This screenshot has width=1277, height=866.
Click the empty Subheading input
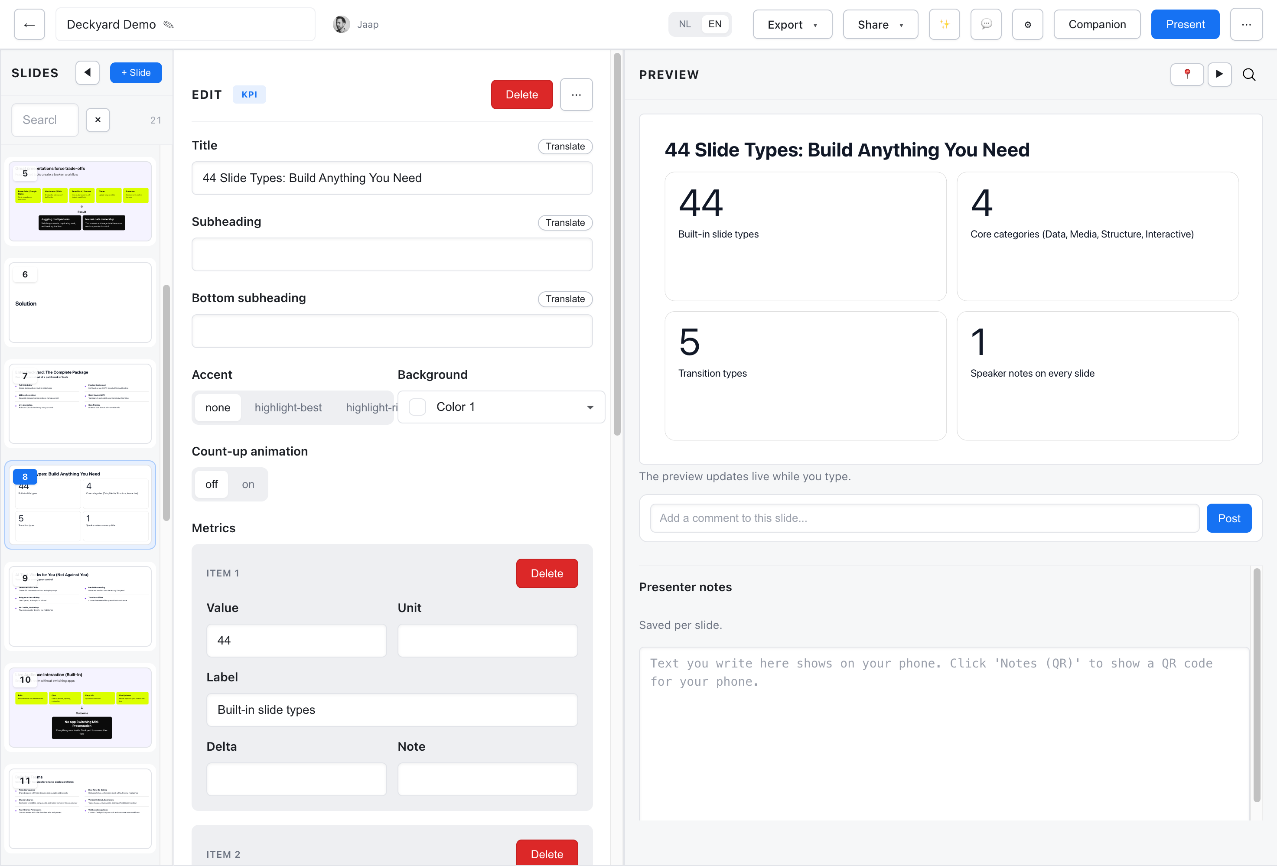(392, 254)
